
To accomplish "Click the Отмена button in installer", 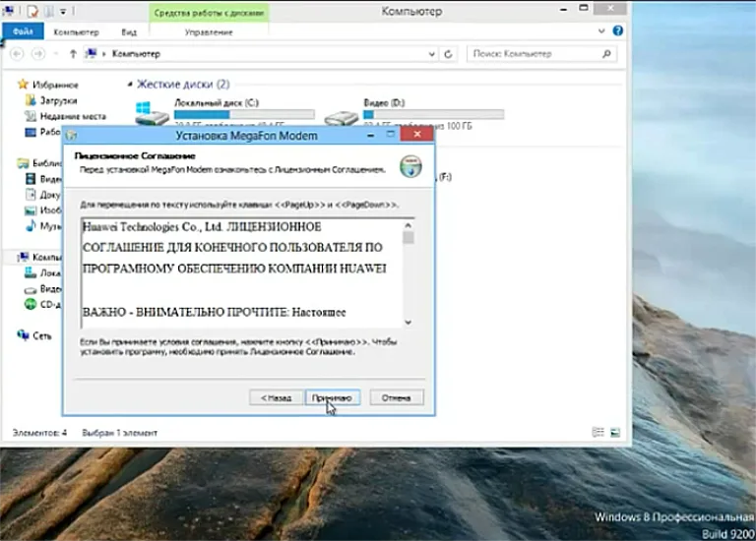I will (397, 398).
